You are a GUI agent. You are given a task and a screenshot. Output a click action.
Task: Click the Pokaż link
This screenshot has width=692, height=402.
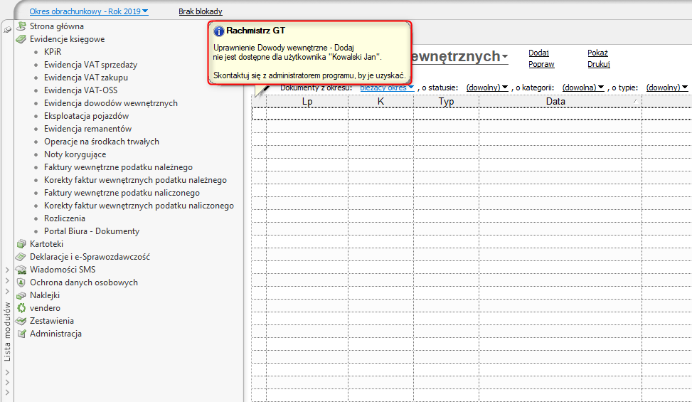[597, 53]
